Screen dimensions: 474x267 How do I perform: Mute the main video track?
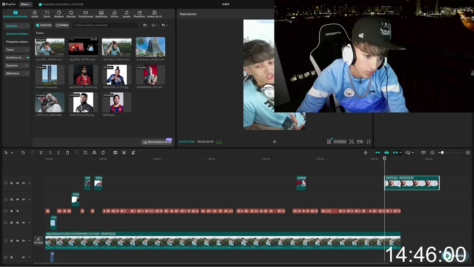(x=23, y=241)
